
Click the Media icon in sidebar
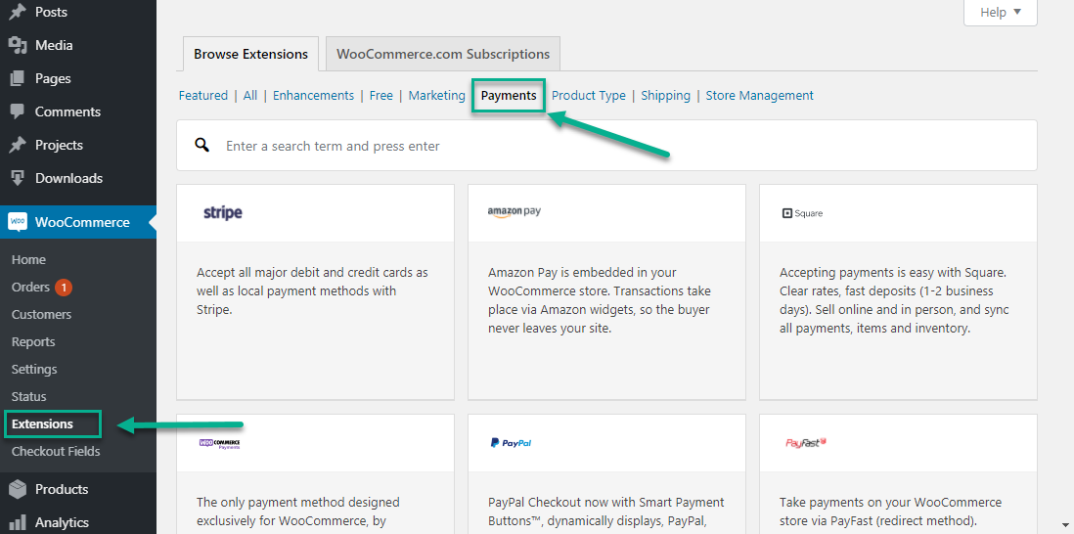[18, 45]
